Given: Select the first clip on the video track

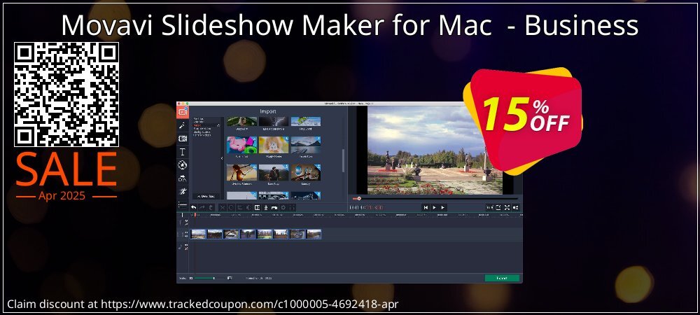Looking at the screenshot, I should click(x=198, y=234).
